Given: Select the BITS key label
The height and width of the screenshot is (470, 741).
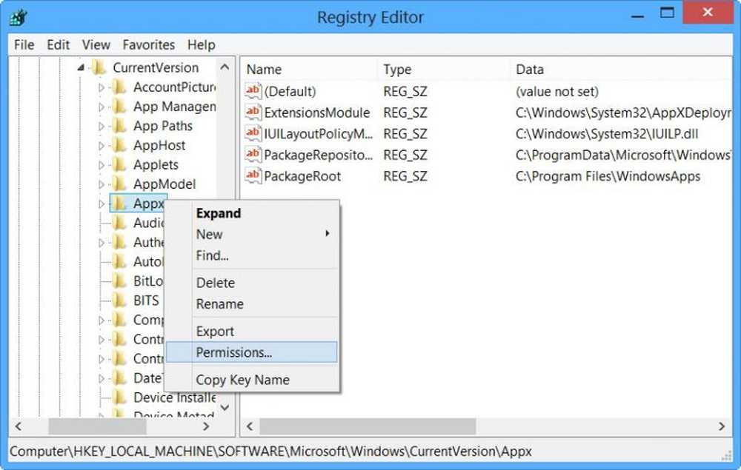Looking at the screenshot, I should click(x=146, y=301).
